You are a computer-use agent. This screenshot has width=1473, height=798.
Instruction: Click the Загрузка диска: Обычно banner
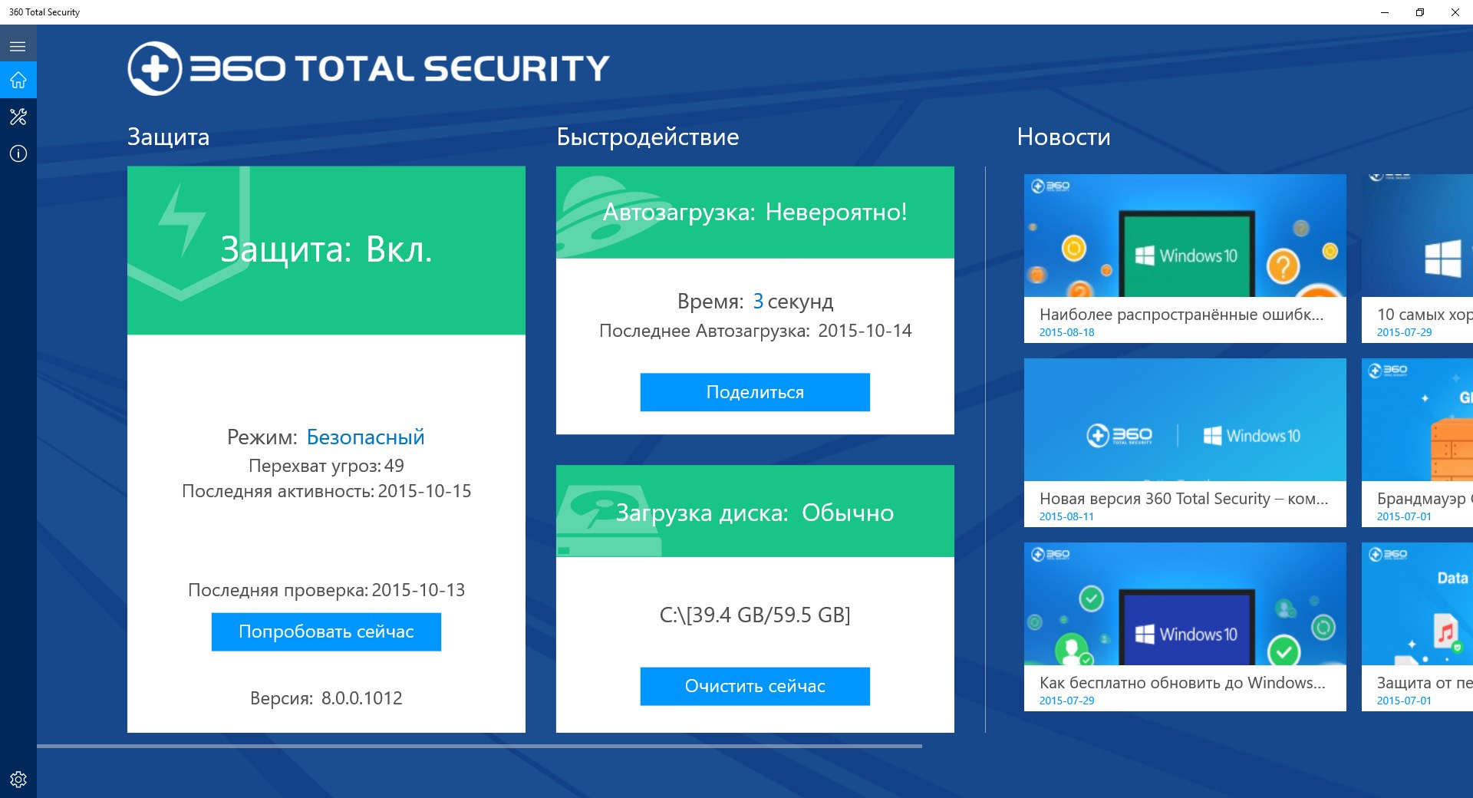[x=755, y=511]
